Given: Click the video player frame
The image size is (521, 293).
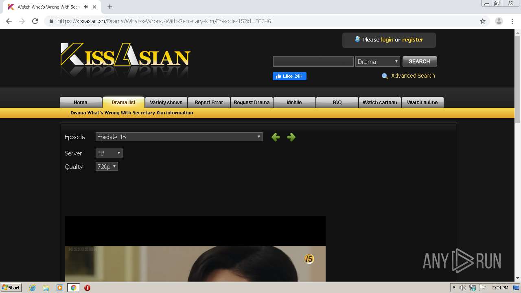Looking at the screenshot, I should point(195,249).
